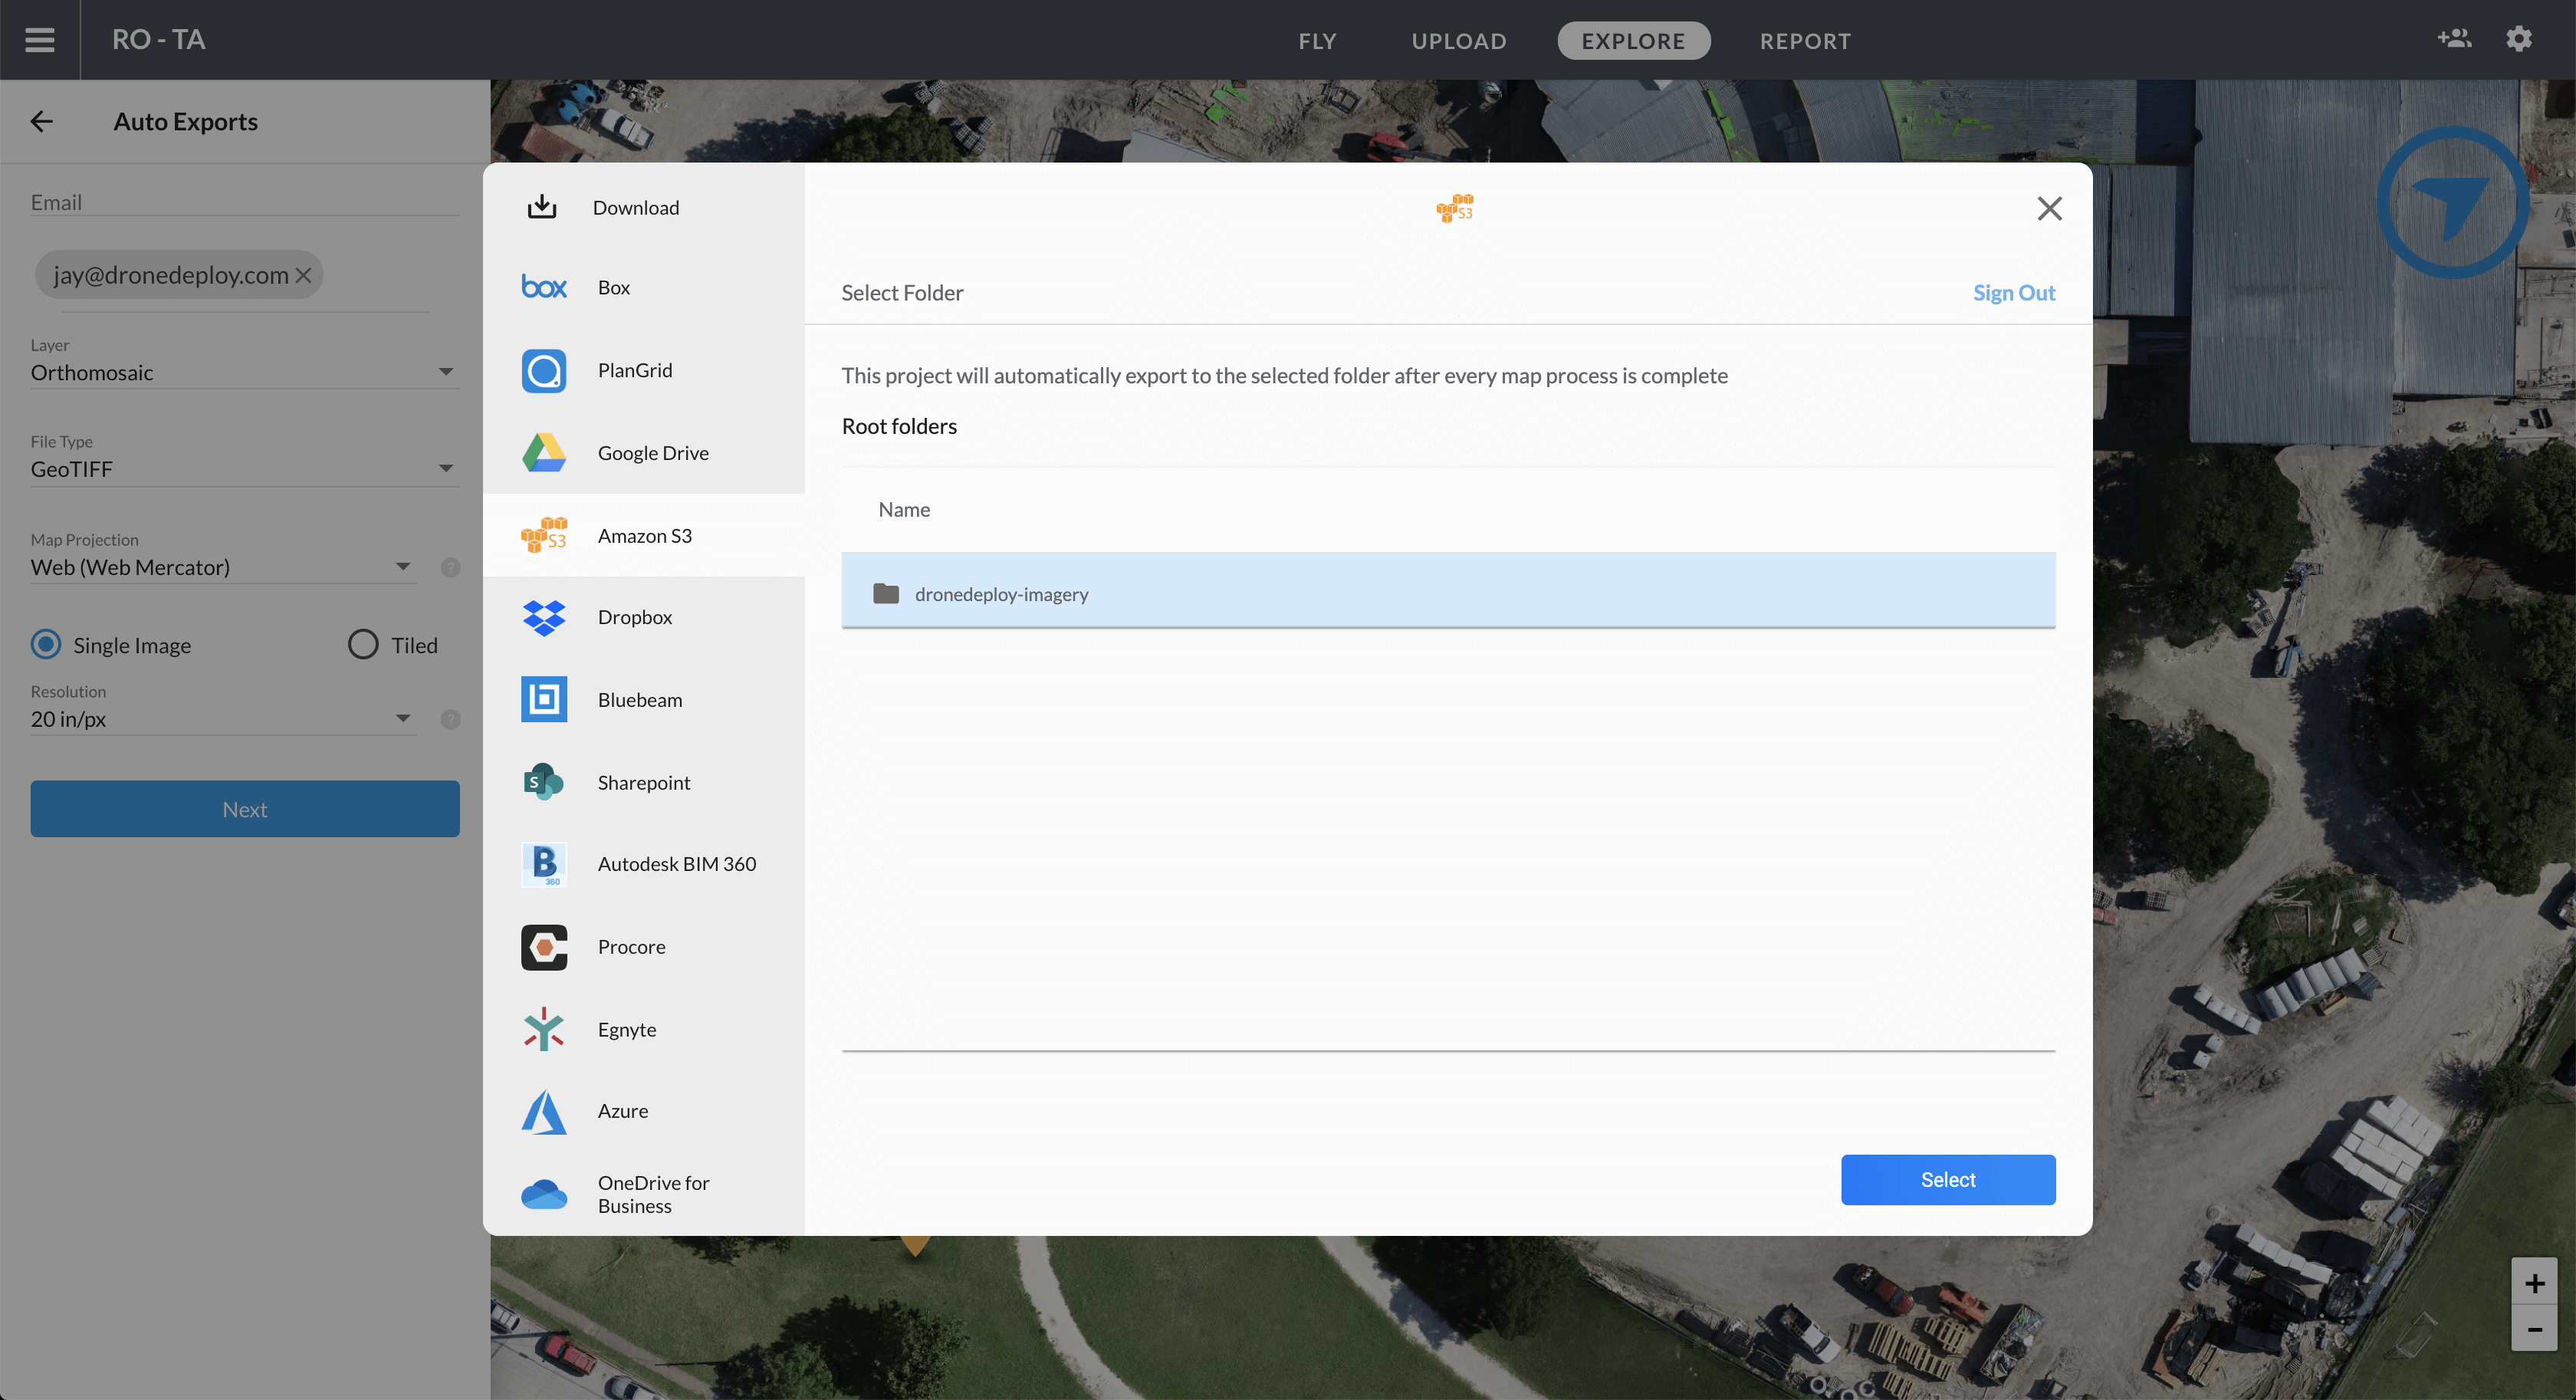Viewport: 2576px width, 1400px height.
Task: Select the dronedeploy-imagery folder row
Action: 1447,594
